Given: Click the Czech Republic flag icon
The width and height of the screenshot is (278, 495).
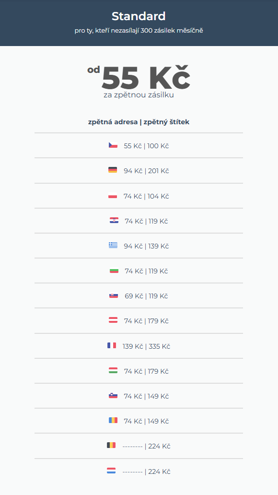Looking at the screenshot, I should (113, 145).
